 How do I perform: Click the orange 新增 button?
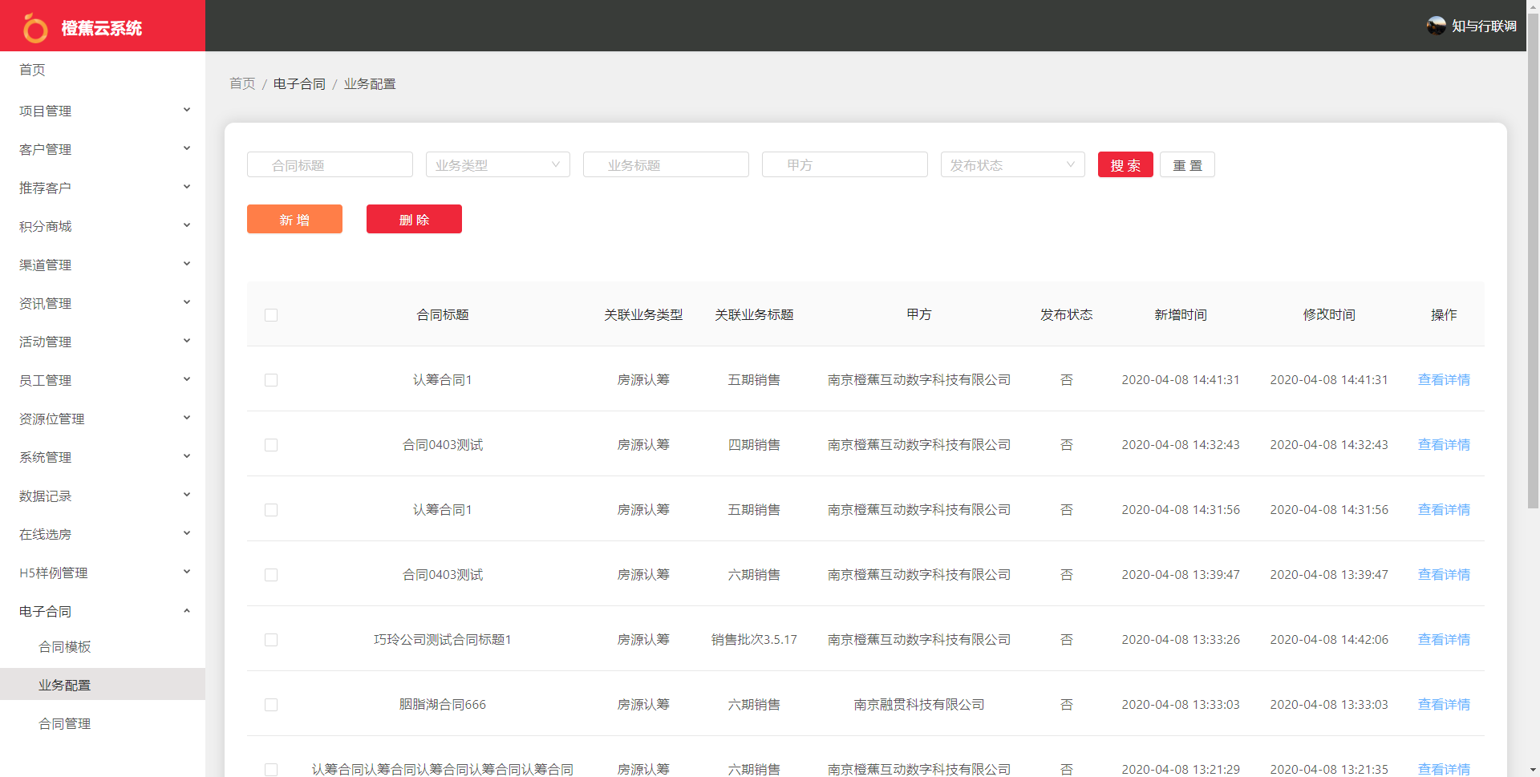(x=294, y=219)
